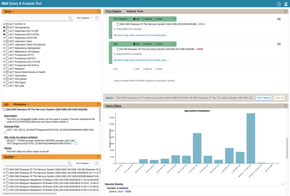Click the Terms search magnifier icon

70,18
